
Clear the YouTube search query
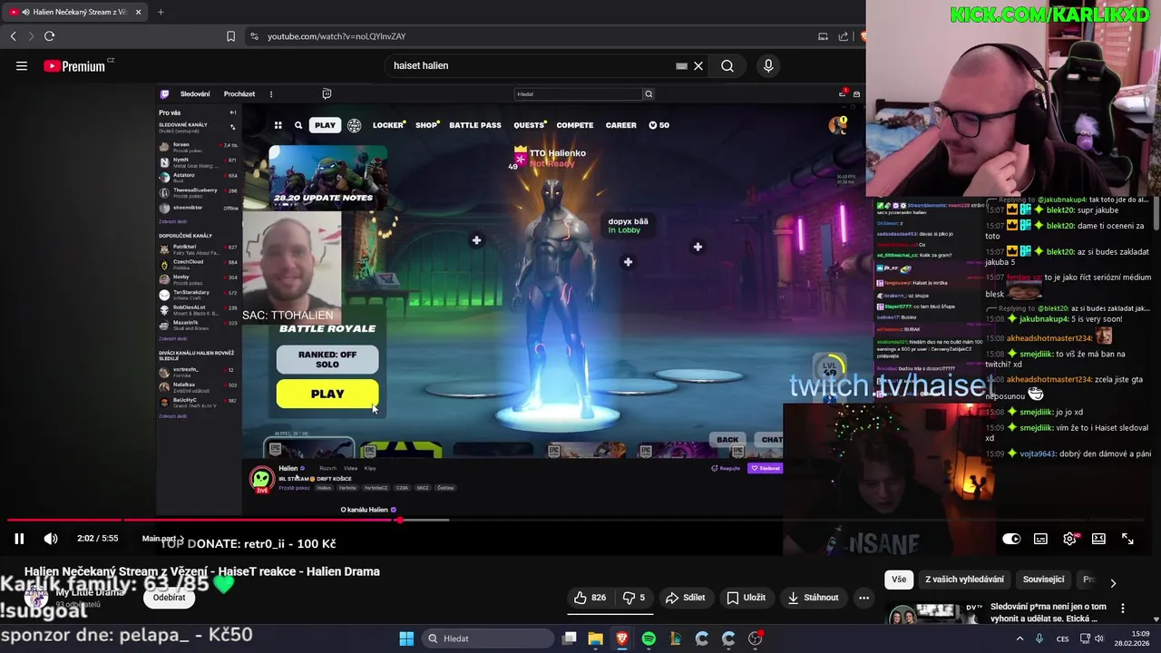(x=698, y=65)
